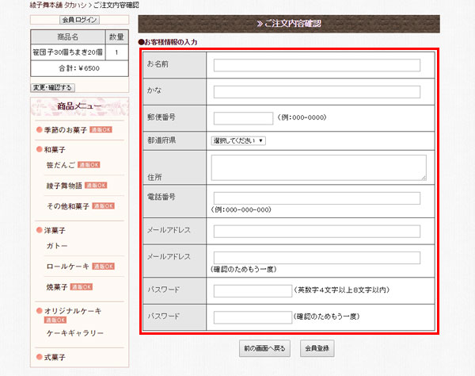Focus the かな input field
The width and height of the screenshot is (475, 376).
(x=317, y=92)
